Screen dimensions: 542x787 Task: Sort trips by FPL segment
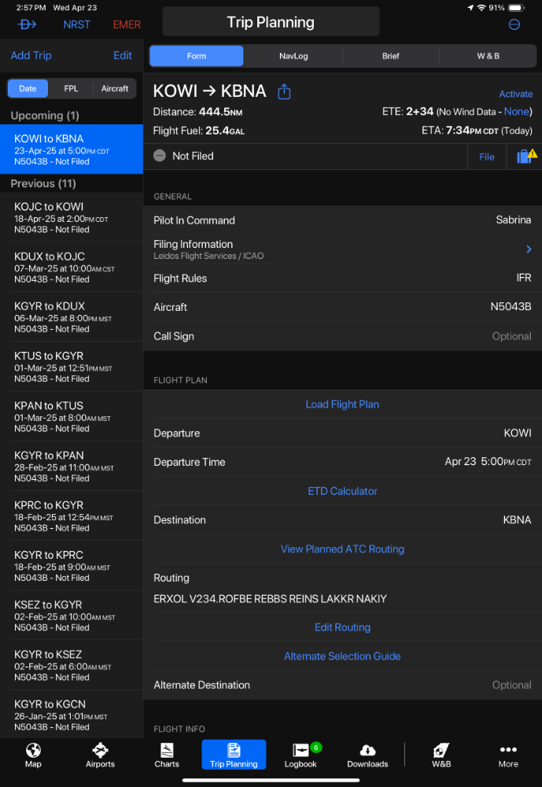pyautogui.click(x=71, y=88)
